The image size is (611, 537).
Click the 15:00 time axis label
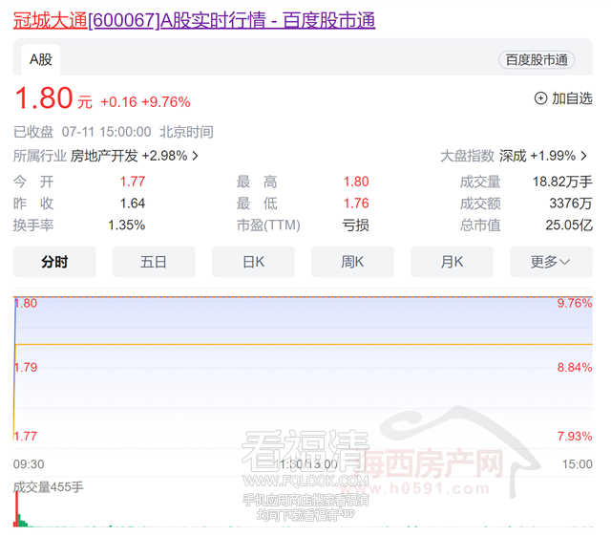pos(577,464)
